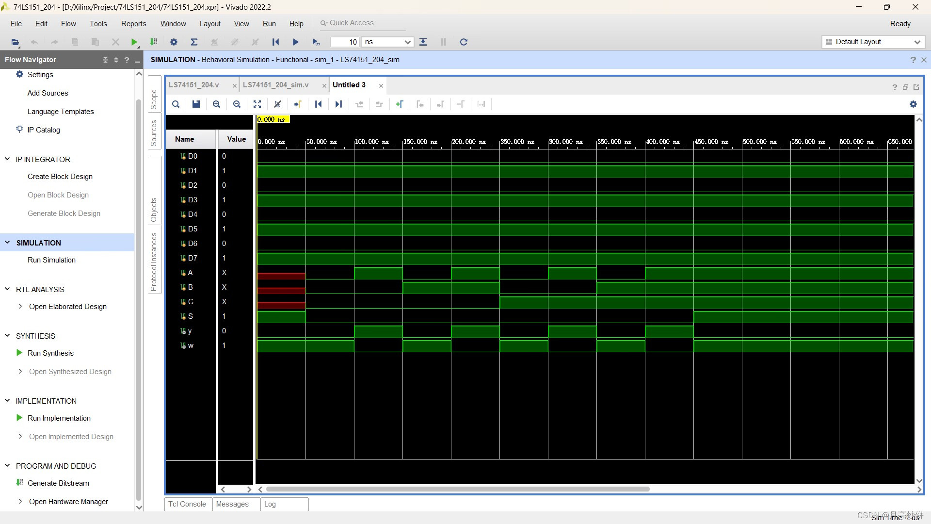Click the Generate Bitstream toolbar icon
Viewport: 931px width, 524px height.
click(154, 42)
